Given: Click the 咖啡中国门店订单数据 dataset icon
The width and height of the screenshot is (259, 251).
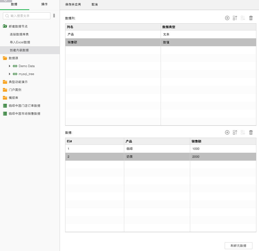Looking at the screenshot, I should 5,106.
